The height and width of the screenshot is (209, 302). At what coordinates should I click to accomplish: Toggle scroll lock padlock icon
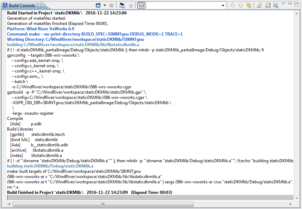click(268, 5)
